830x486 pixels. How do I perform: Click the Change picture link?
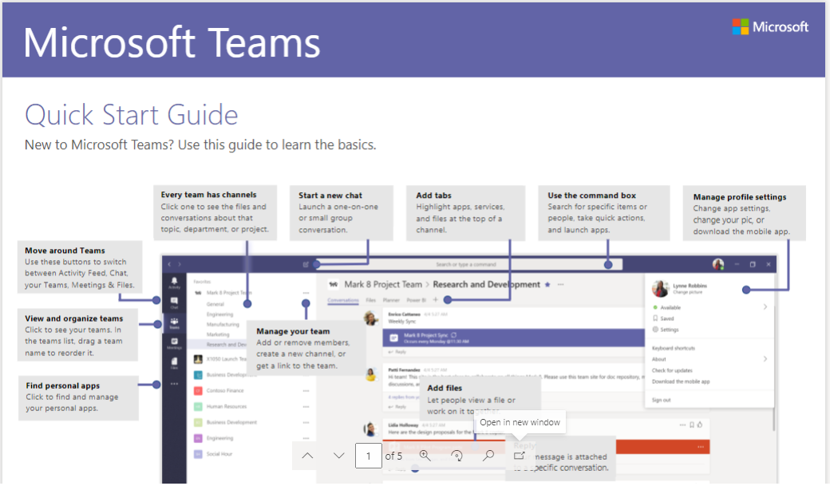click(x=688, y=292)
